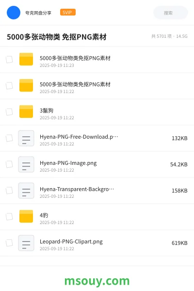
Task: Open the 3鬣狗 folder icon
Action: (x=26, y=112)
